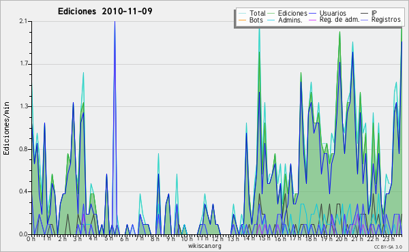Screen dimensions: 409x252
Task: Click the blue Usuarios legend line swatch
Action: click(x=312, y=14)
